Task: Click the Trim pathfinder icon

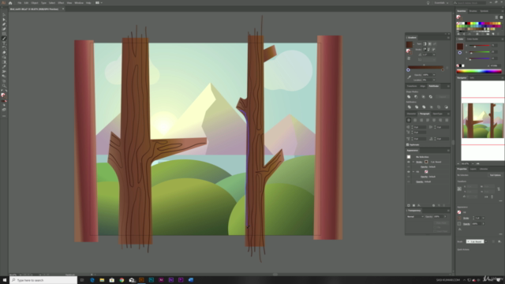Action: (x=417, y=107)
